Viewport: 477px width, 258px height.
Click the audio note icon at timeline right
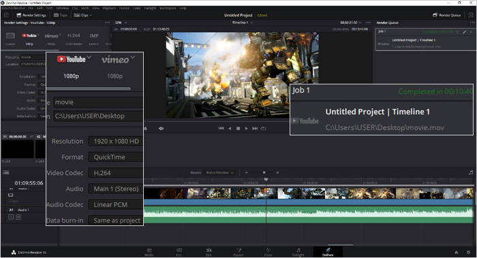tap(471, 173)
